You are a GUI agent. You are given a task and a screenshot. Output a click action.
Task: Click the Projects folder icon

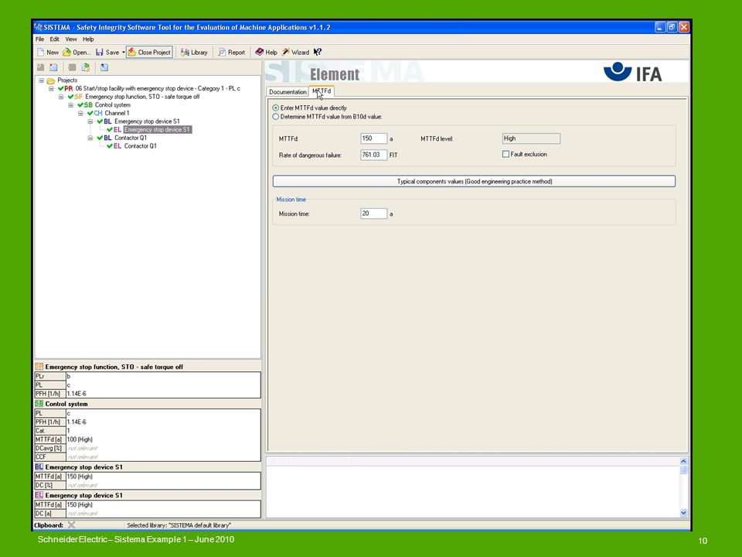point(51,80)
